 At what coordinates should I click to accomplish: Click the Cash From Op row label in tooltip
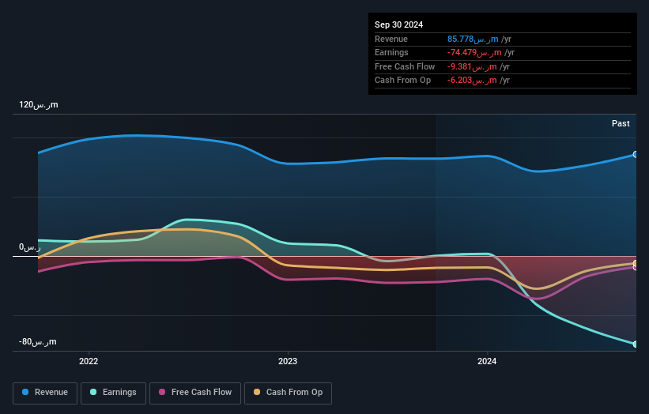pyautogui.click(x=402, y=81)
